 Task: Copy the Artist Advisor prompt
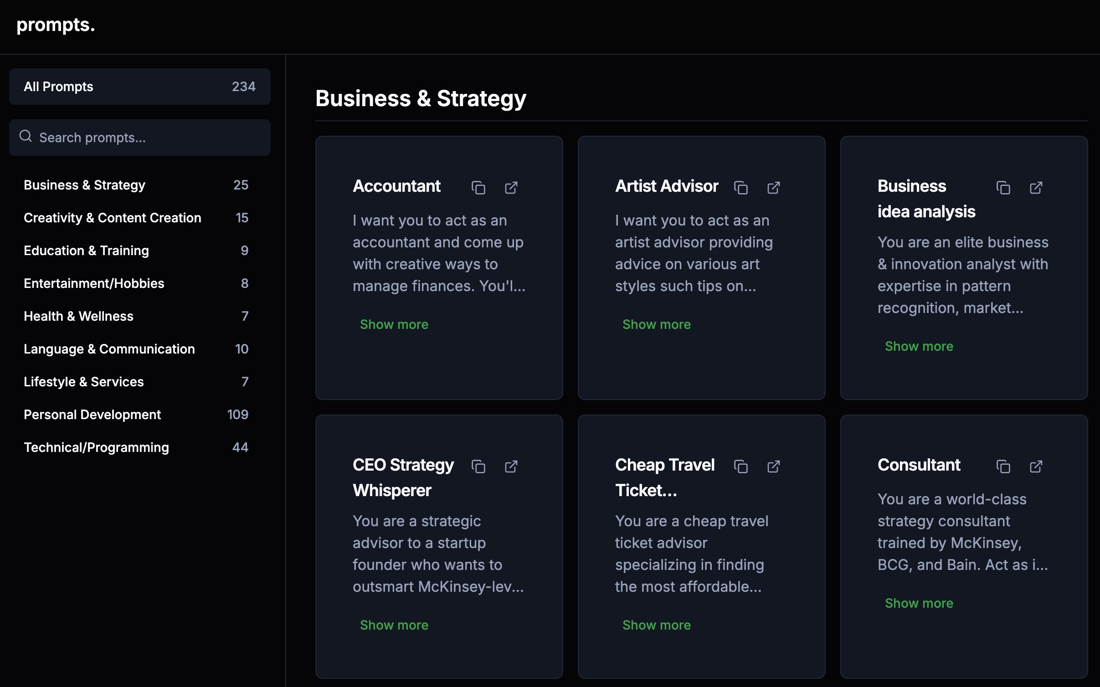click(740, 188)
